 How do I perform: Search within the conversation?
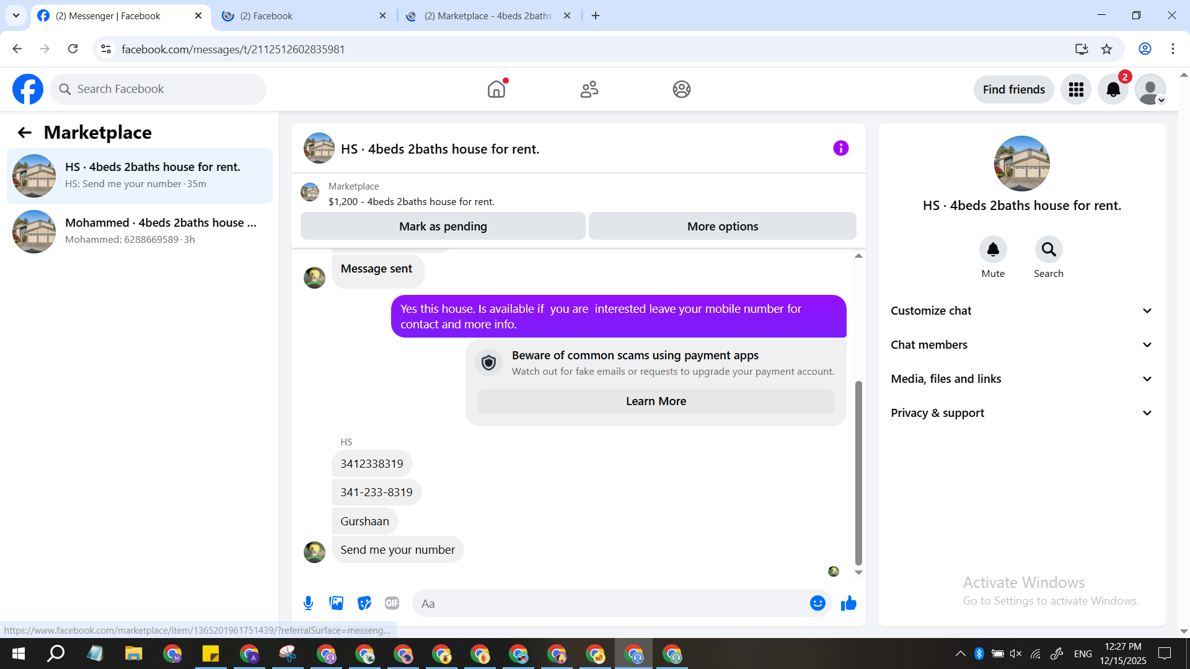point(1049,249)
